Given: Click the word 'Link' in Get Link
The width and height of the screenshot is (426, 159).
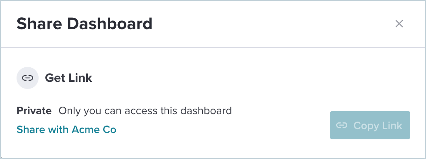Looking at the screenshot, I should pyautogui.click(x=80, y=78).
